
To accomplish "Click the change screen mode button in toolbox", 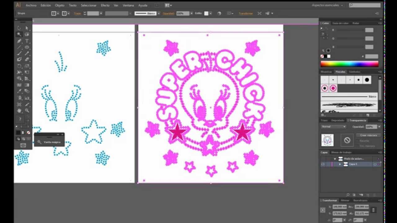I will pos(23,145).
